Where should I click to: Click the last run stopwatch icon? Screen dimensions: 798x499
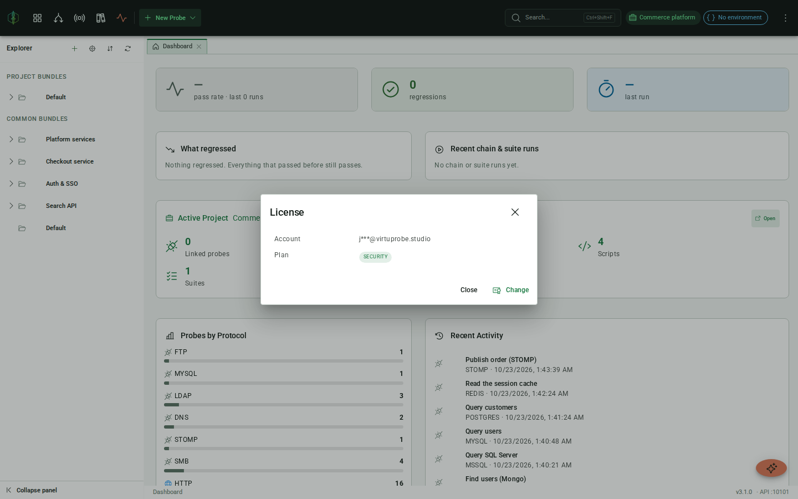point(606,89)
